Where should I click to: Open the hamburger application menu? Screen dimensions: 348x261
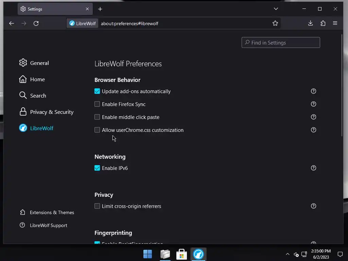[335, 23]
